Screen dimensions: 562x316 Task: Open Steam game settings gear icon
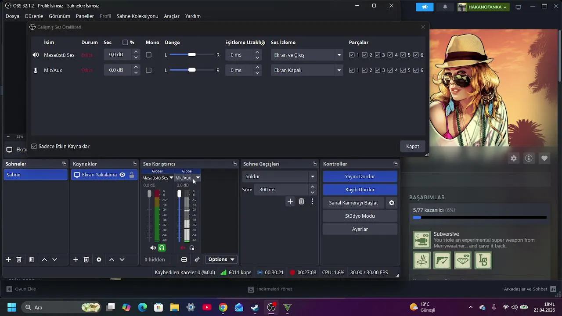(514, 158)
